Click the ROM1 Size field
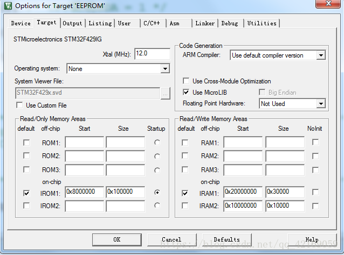This screenshot has width=344, height=255. coord(125,142)
